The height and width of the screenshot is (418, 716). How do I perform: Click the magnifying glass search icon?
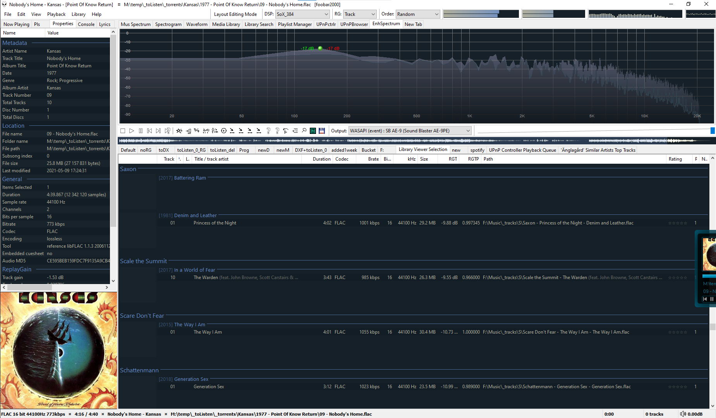point(304,131)
